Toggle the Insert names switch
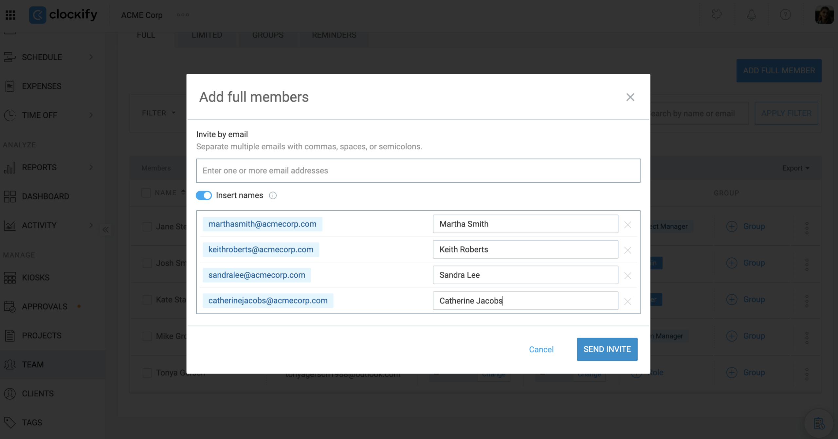The image size is (838, 439). pos(204,195)
